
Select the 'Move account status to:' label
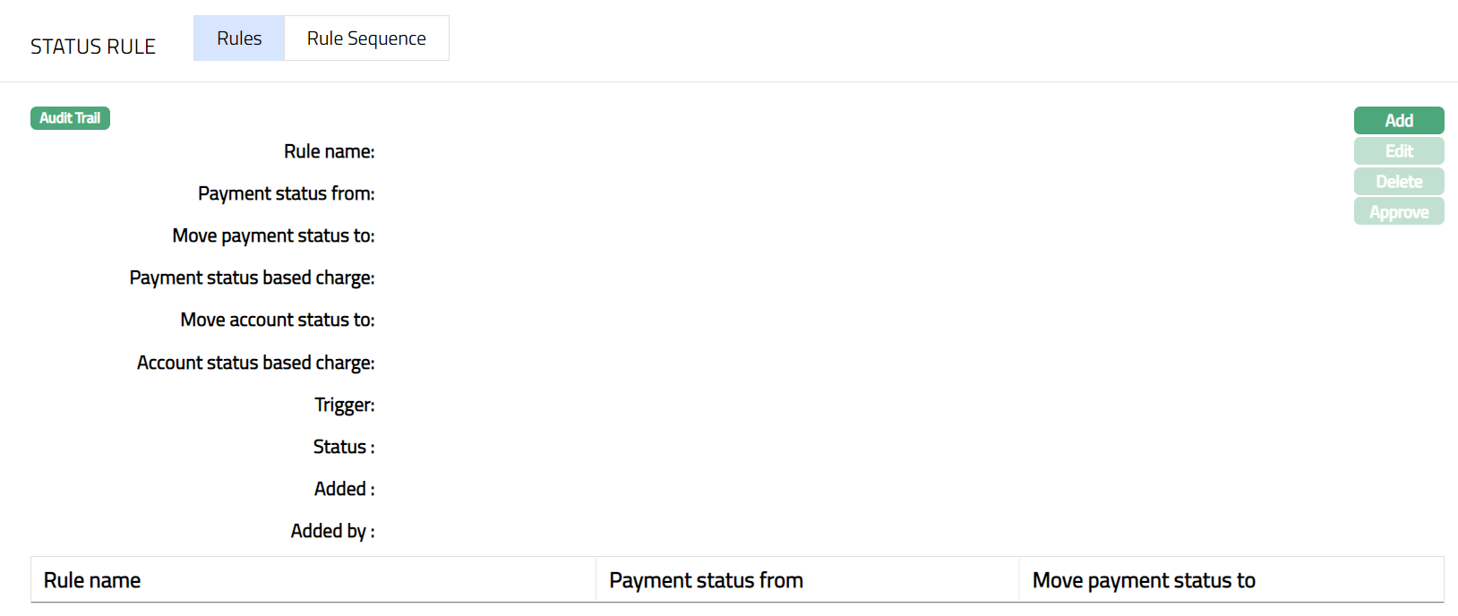(x=278, y=320)
